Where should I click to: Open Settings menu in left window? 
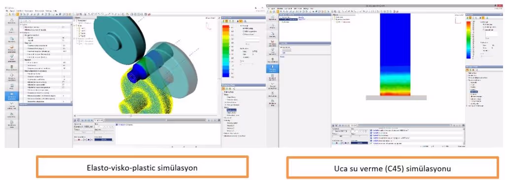tap(49, 11)
